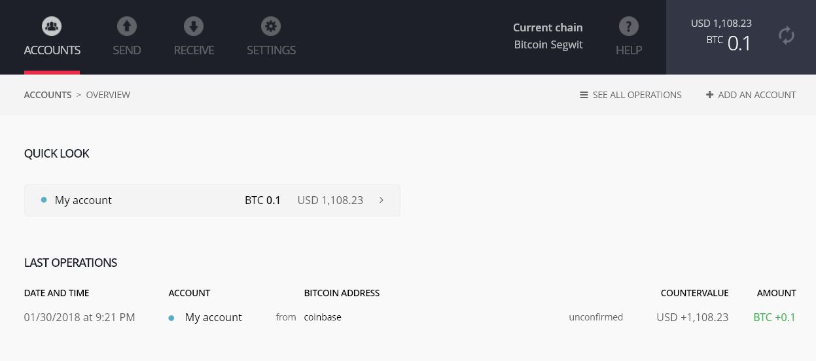Click the SEE ALL OPERATIONS link text
The image size is (816, 361).
click(637, 95)
